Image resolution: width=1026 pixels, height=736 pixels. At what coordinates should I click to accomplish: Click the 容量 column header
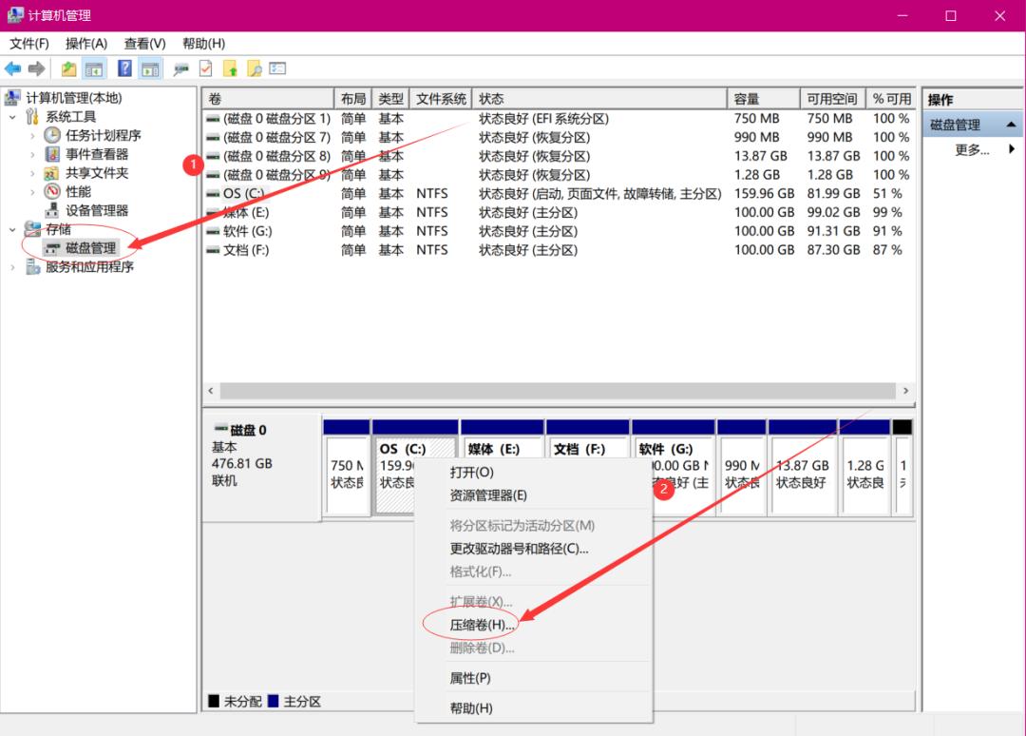(747, 99)
